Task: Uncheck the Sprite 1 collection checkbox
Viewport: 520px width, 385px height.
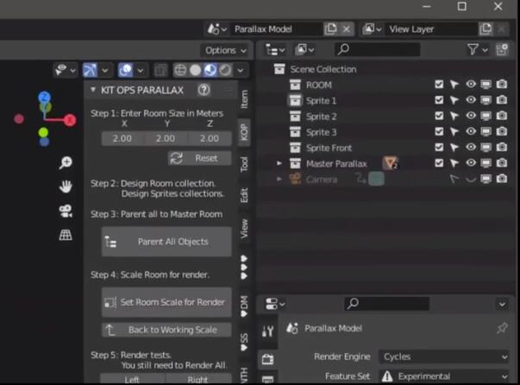Action: point(439,100)
